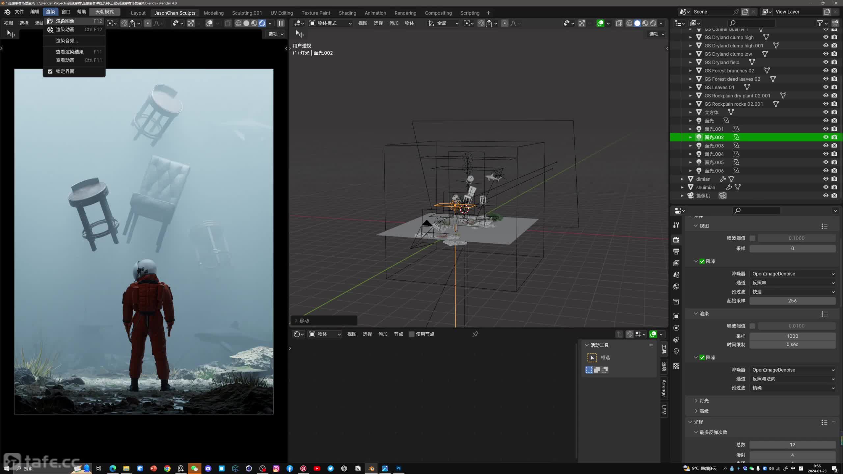The height and width of the screenshot is (474, 843).
Task: Open the 反照率 passes dropdown
Action: coord(793,283)
